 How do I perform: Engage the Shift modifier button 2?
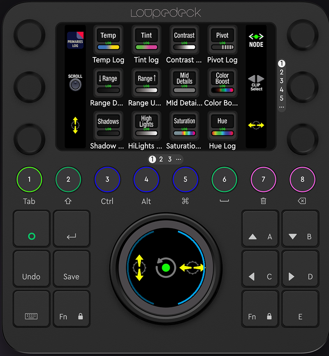68,179
